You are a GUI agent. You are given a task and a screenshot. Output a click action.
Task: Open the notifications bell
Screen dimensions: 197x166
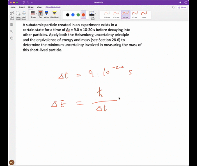[180, 2]
